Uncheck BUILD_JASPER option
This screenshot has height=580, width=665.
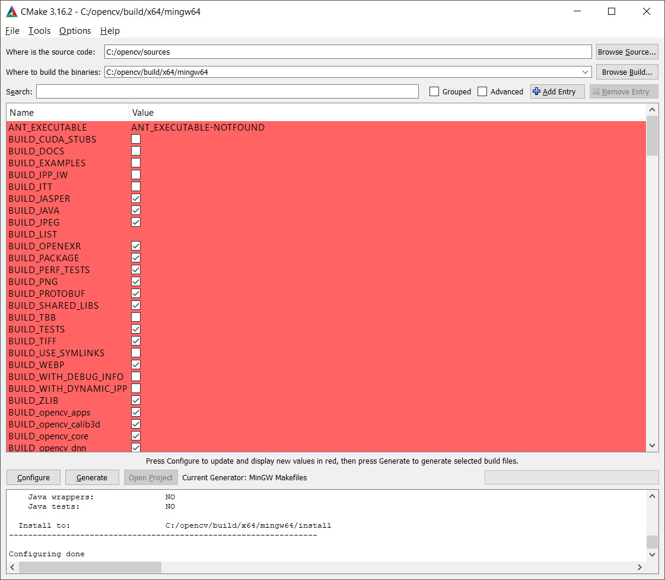(136, 198)
